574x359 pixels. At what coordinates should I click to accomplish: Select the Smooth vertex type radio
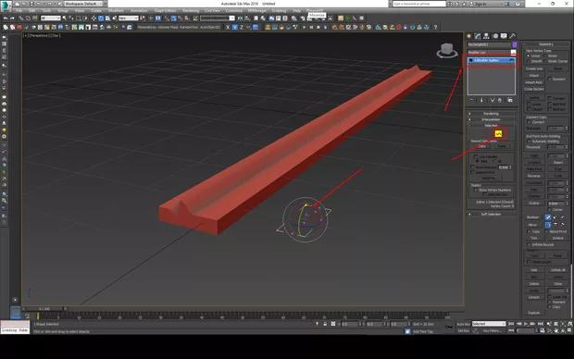pos(529,61)
